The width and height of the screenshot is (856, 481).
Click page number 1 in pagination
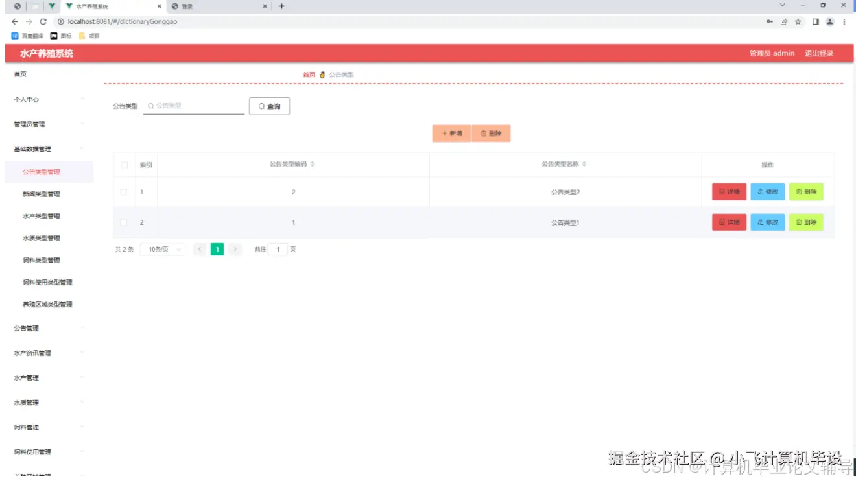click(217, 249)
